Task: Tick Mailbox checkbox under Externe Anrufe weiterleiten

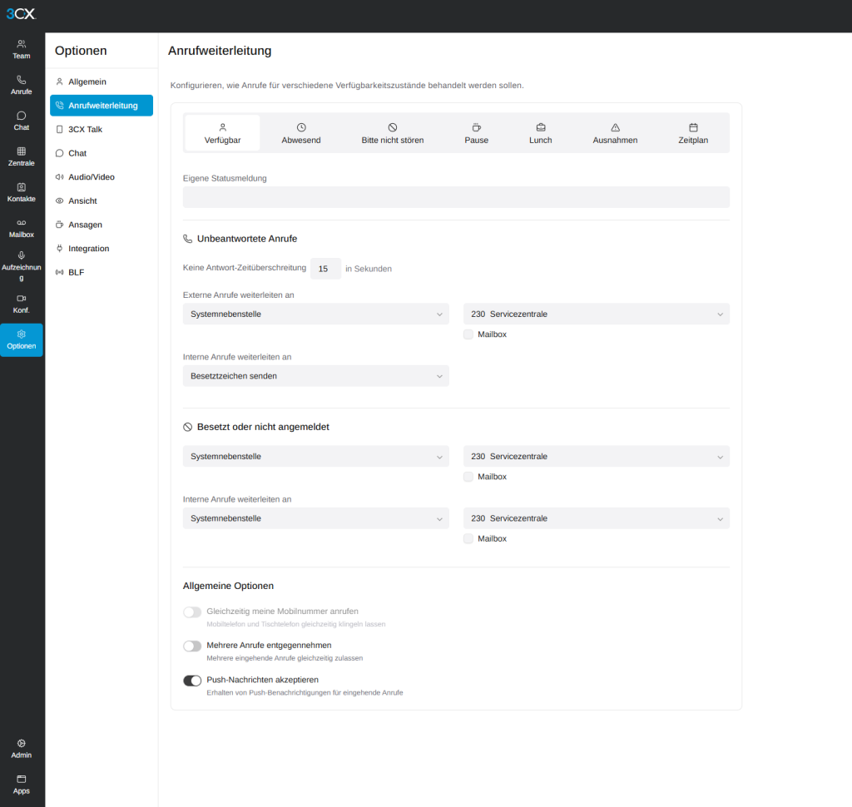Action: pyautogui.click(x=468, y=334)
